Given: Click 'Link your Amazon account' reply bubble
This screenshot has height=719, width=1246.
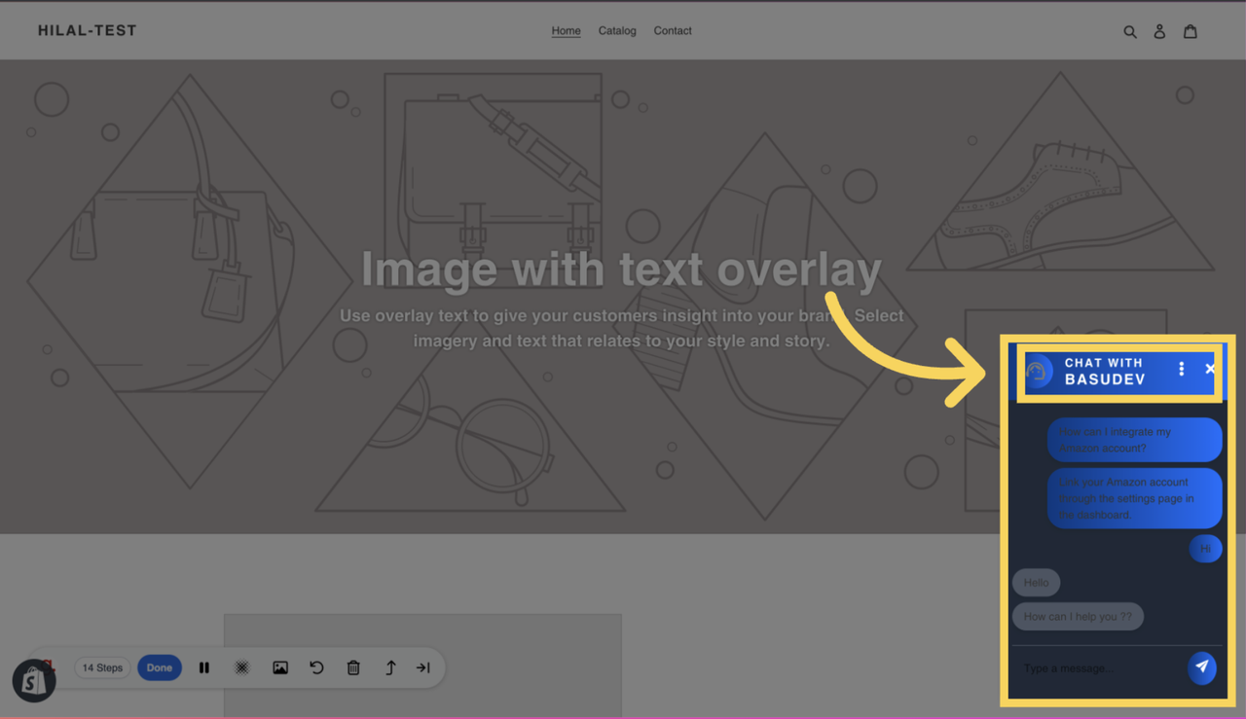Looking at the screenshot, I should 1134,498.
